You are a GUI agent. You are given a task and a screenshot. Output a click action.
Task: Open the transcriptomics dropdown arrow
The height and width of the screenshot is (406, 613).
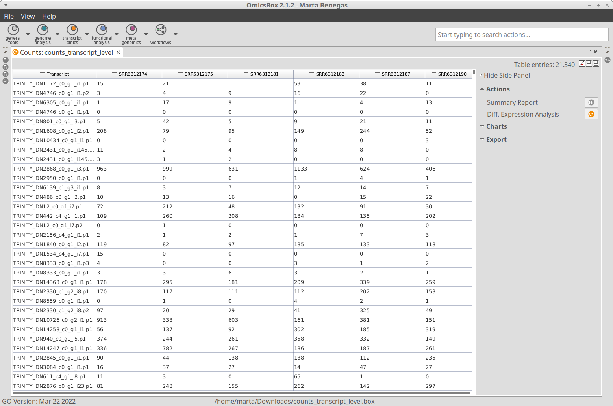87,34
